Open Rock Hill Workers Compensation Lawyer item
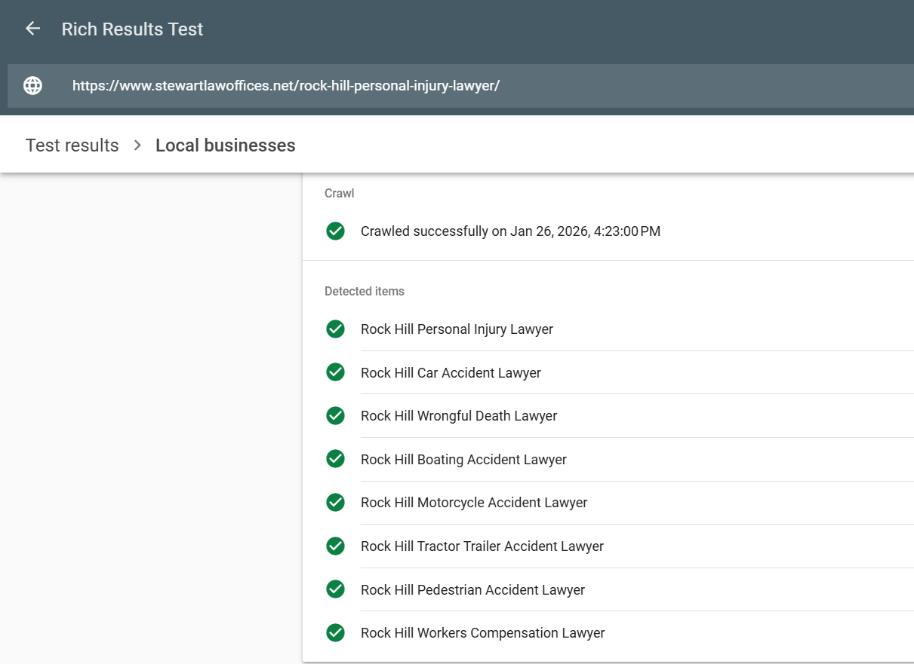Viewport: 914px width, 664px height. [608, 632]
